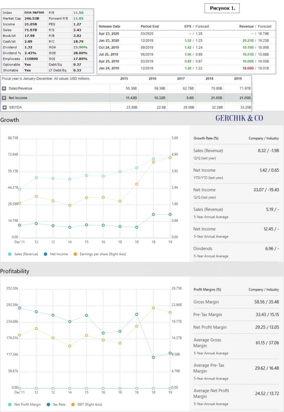Click the EBIT (Right Axis) legend marker
Screen dimensions: 284x412
pos(73,404)
